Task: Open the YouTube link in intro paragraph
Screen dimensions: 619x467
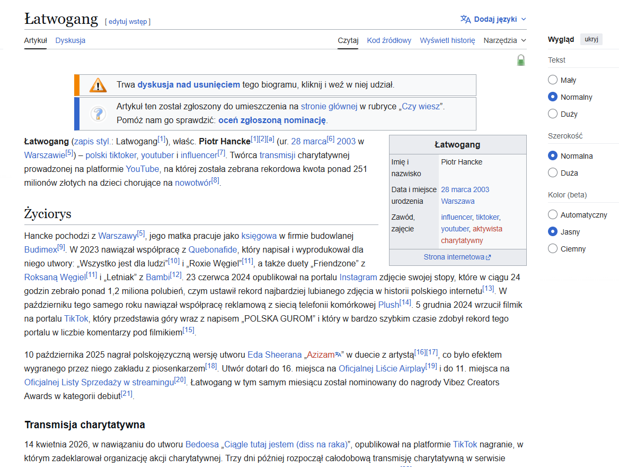Action: click(x=142, y=169)
